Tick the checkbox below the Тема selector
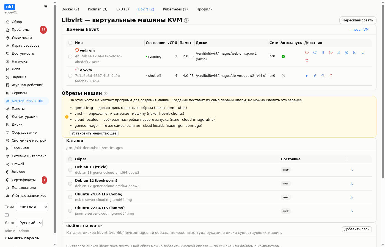385x247 pixels. pos(7,215)
